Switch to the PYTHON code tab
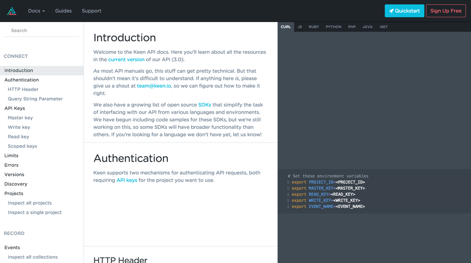471x263 pixels. coord(333,27)
